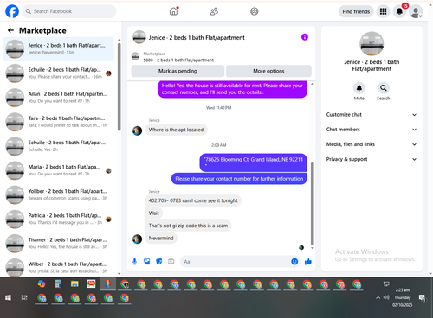
Task: Click message 'Where is the apt located'
Action: point(176,130)
